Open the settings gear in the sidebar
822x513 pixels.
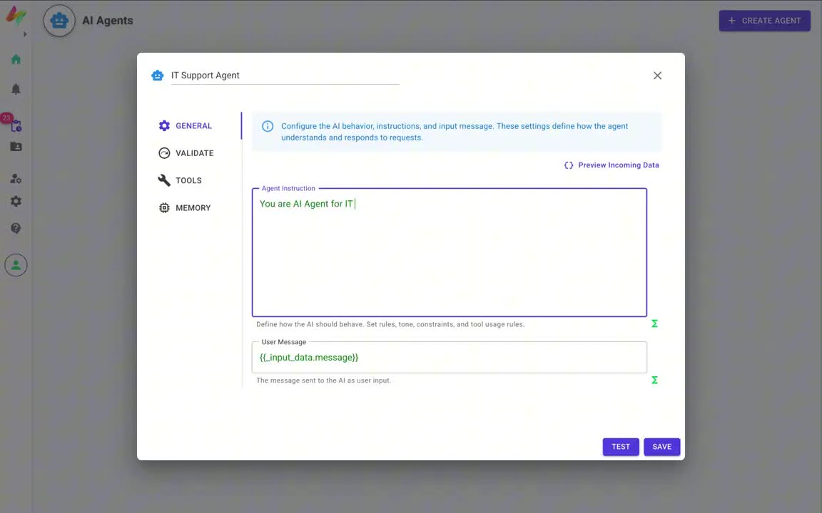click(x=16, y=201)
